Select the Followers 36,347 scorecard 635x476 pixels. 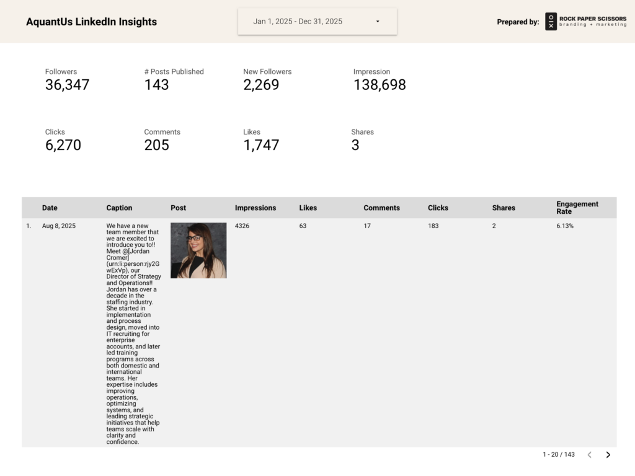(67, 80)
